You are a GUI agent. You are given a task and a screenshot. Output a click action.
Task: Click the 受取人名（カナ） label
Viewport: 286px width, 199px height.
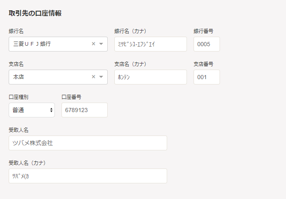click(27, 163)
